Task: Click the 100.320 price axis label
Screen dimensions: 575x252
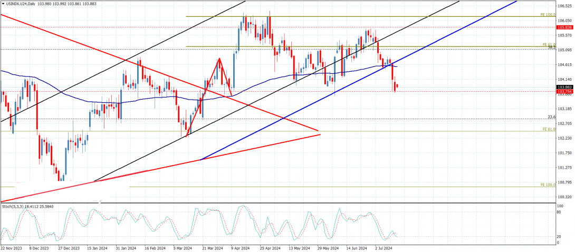Action: 565,197
